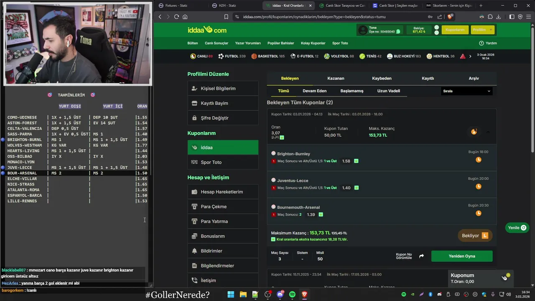
Task: Open the Sırala sort dropdown
Action: [x=467, y=91]
